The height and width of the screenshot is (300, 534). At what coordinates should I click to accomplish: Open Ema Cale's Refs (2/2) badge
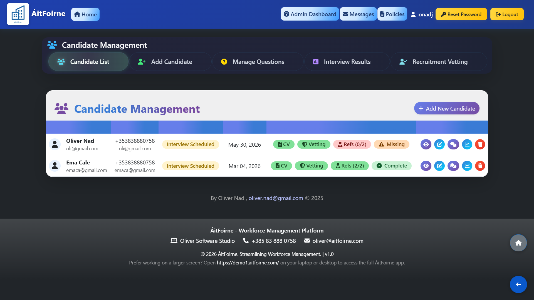(x=350, y=166)
